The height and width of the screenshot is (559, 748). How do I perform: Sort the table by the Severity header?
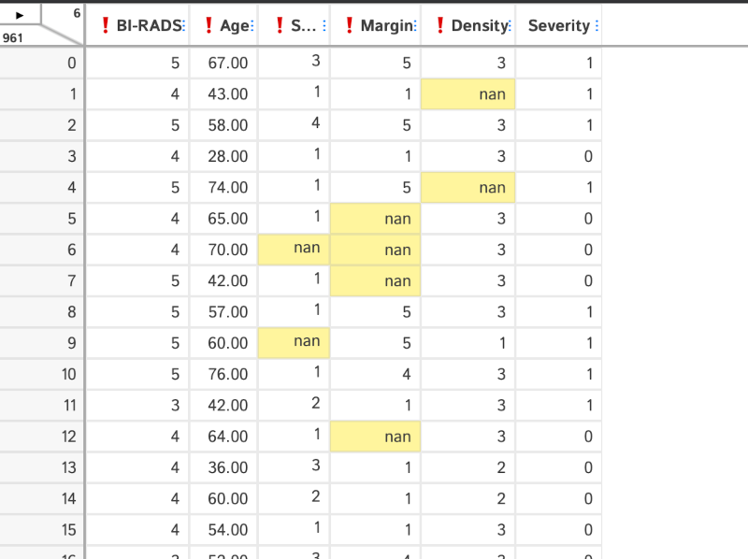(561, 26)
